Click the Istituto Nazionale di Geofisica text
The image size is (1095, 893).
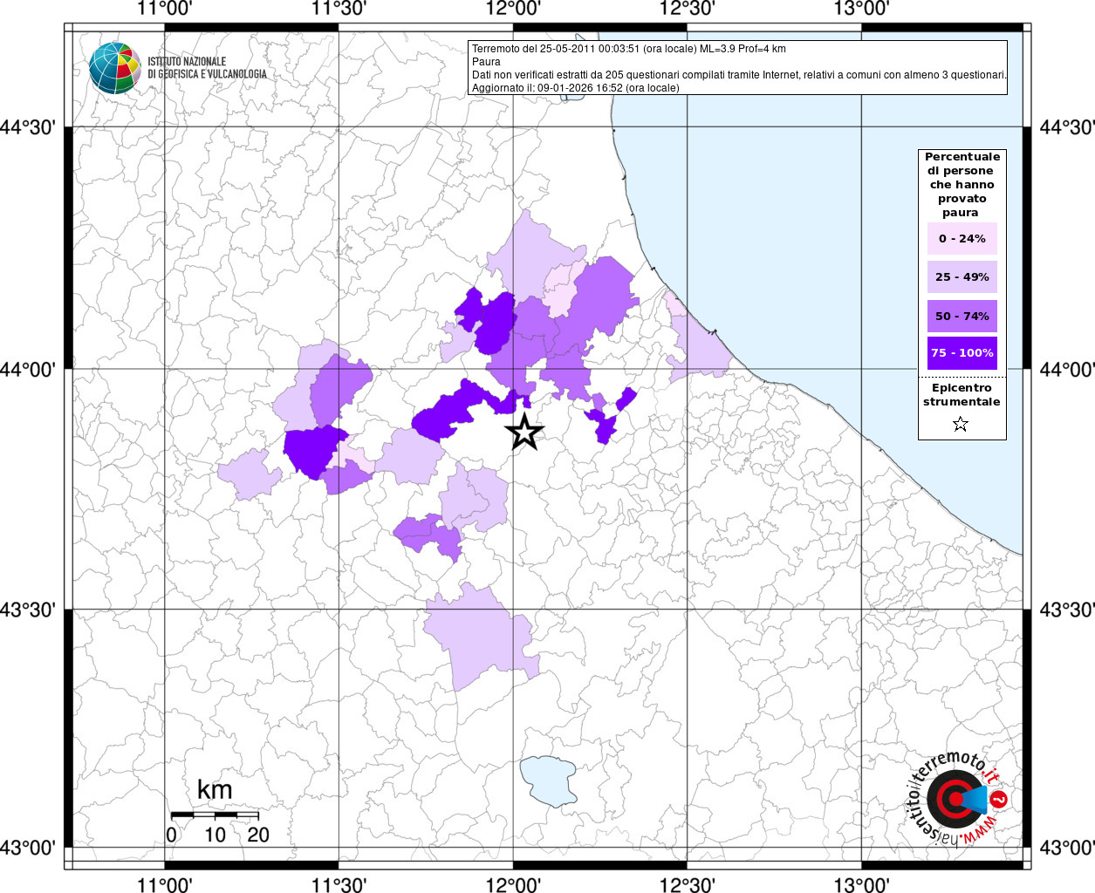pyautogui.click(x=207, y=68)
